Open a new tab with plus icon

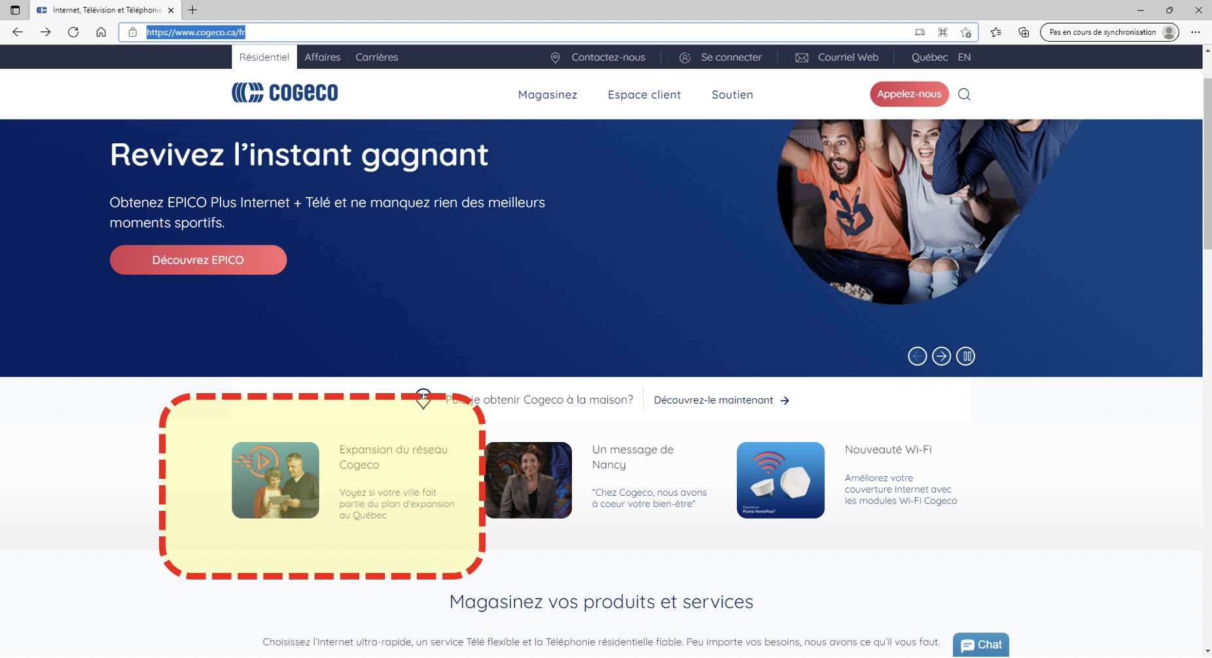point(192,10)
